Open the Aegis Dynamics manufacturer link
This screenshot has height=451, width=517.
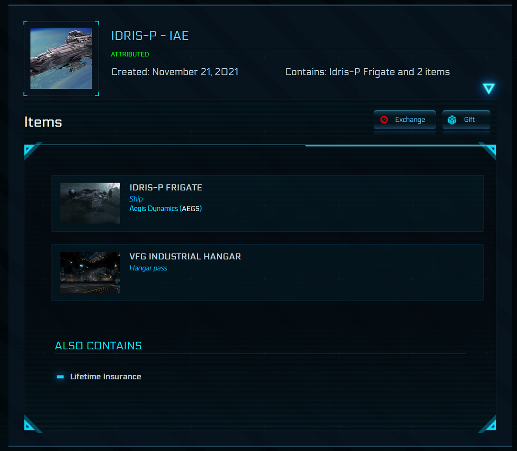(x=154, y=209)
